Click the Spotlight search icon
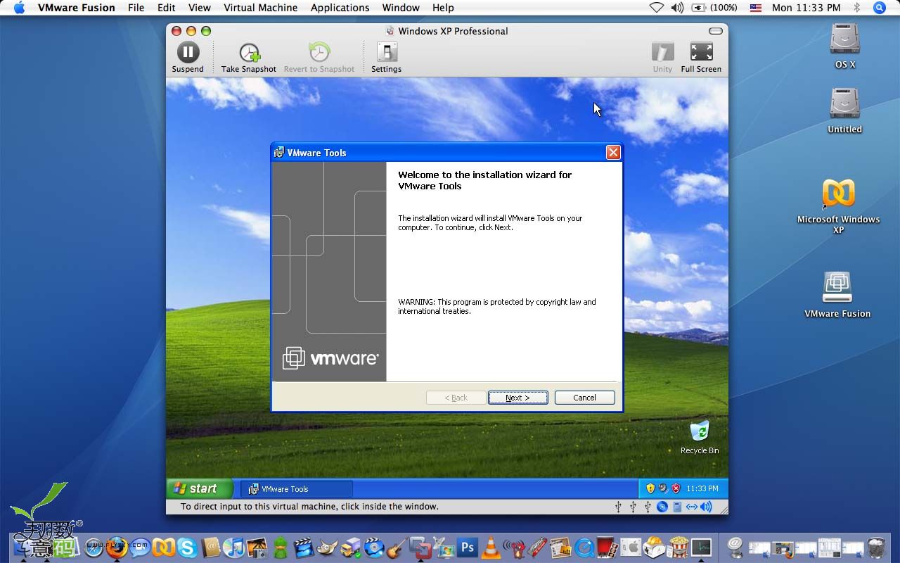 [x=879, y=8]
